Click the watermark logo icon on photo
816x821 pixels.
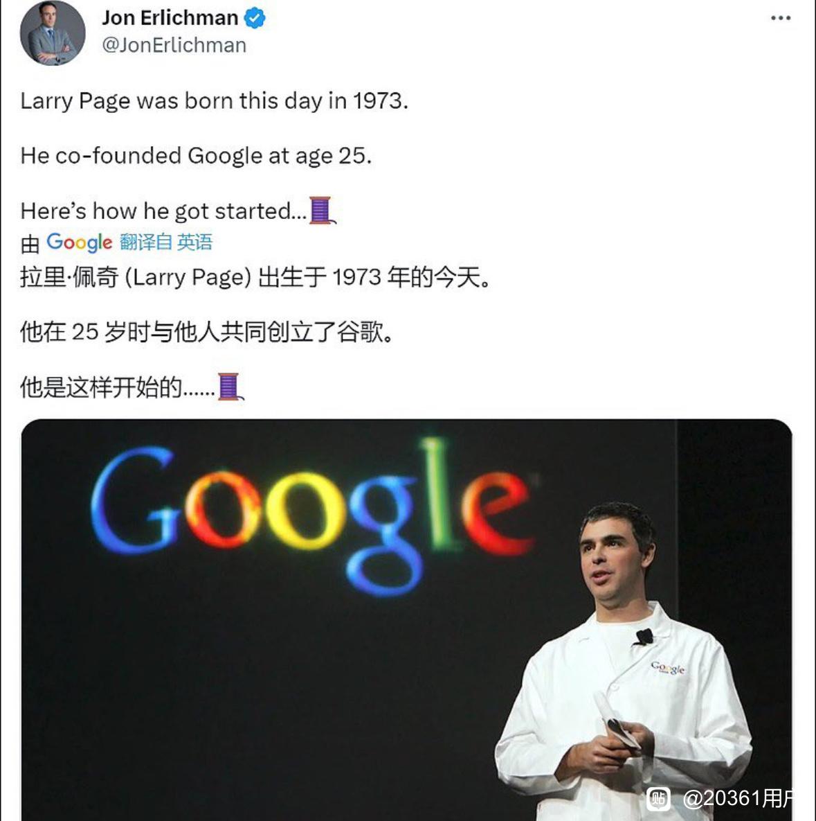pos(658,799)
